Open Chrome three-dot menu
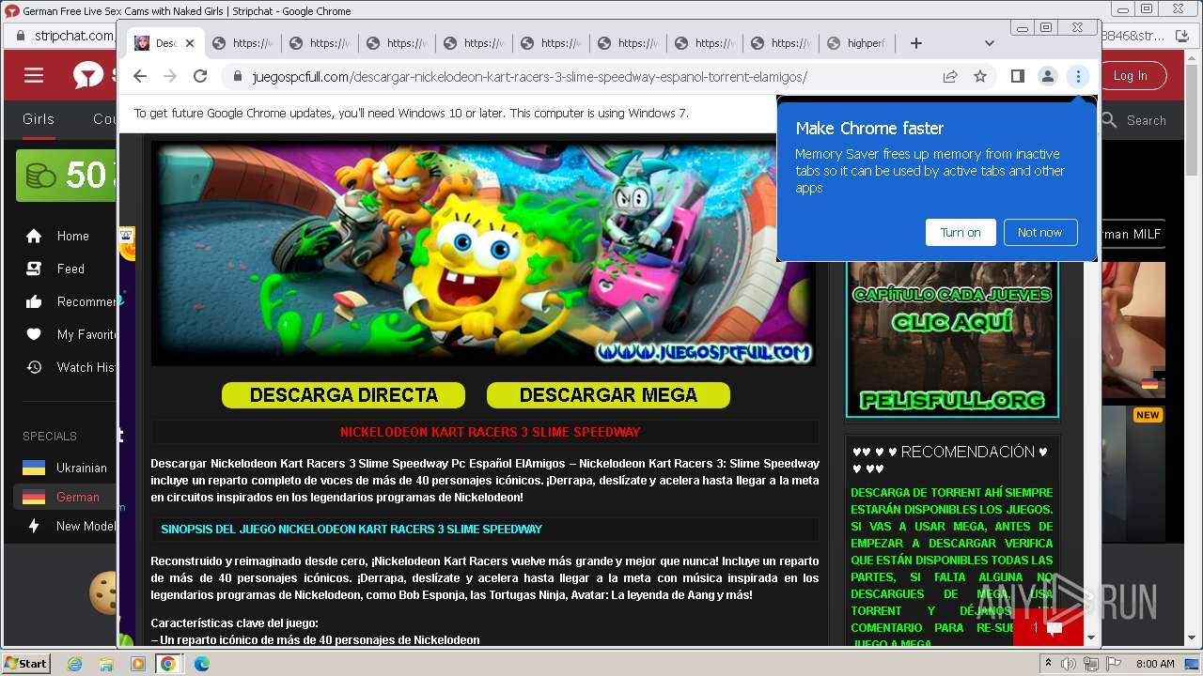 1078,76
